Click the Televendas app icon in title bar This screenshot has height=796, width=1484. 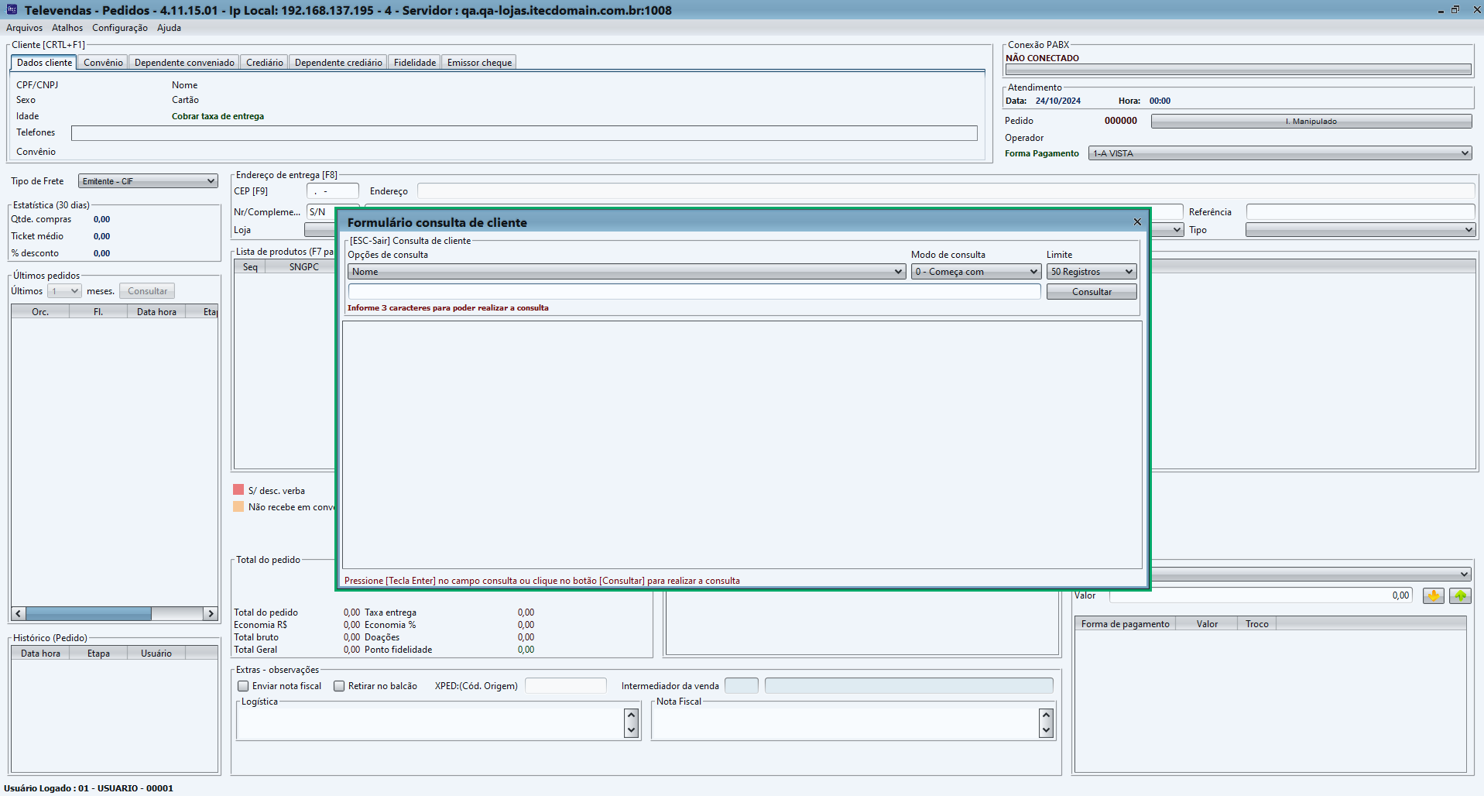click(x=12, y=9)
